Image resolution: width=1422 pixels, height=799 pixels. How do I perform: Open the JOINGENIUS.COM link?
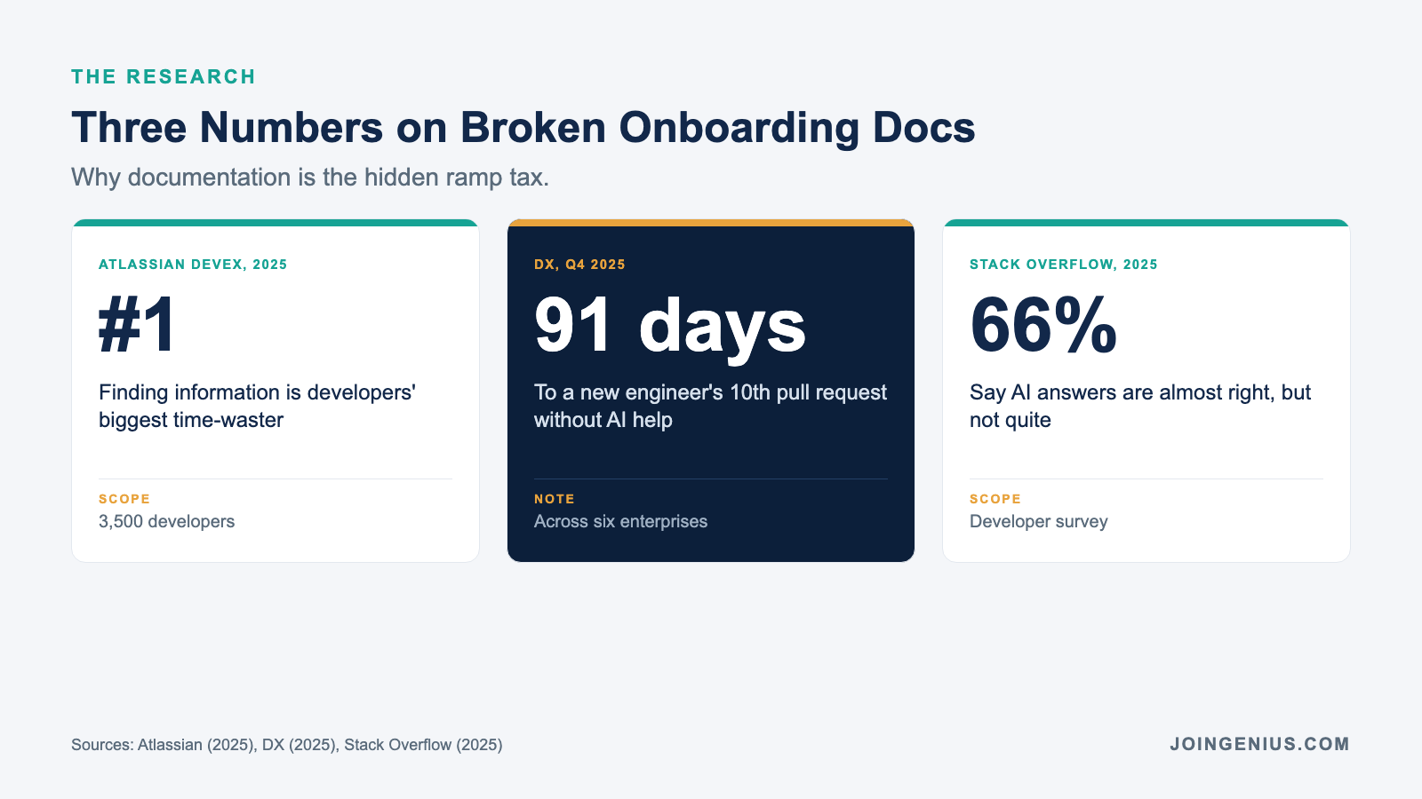(x=1260, y=744)
